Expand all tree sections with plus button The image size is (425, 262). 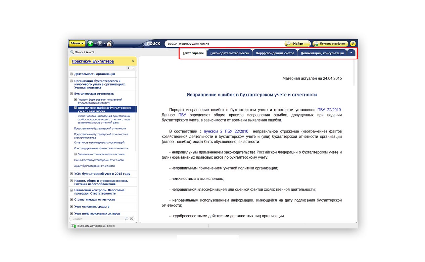128,68
